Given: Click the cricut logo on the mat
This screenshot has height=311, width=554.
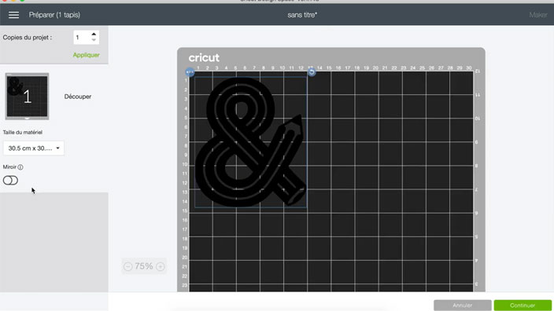Looking at the screenshot, I should coord(204,57).
